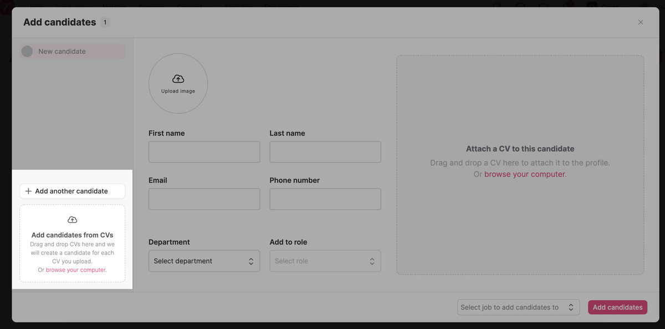Click browse your computer link in sidebar
The image size is (665, 329).
pos(76,270)
